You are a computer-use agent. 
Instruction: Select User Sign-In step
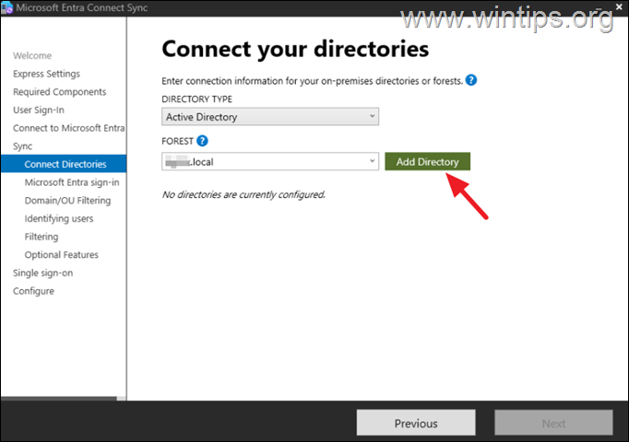(x=39, y=110)
